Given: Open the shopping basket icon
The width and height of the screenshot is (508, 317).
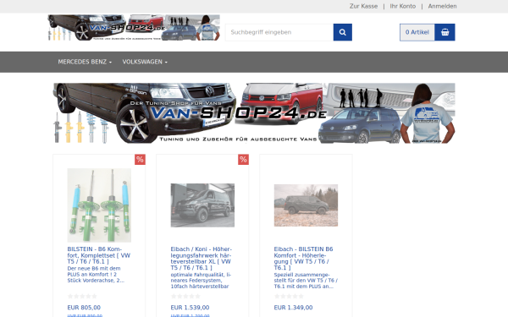Looking at the screenshot, I should click(x=444, y=32).
